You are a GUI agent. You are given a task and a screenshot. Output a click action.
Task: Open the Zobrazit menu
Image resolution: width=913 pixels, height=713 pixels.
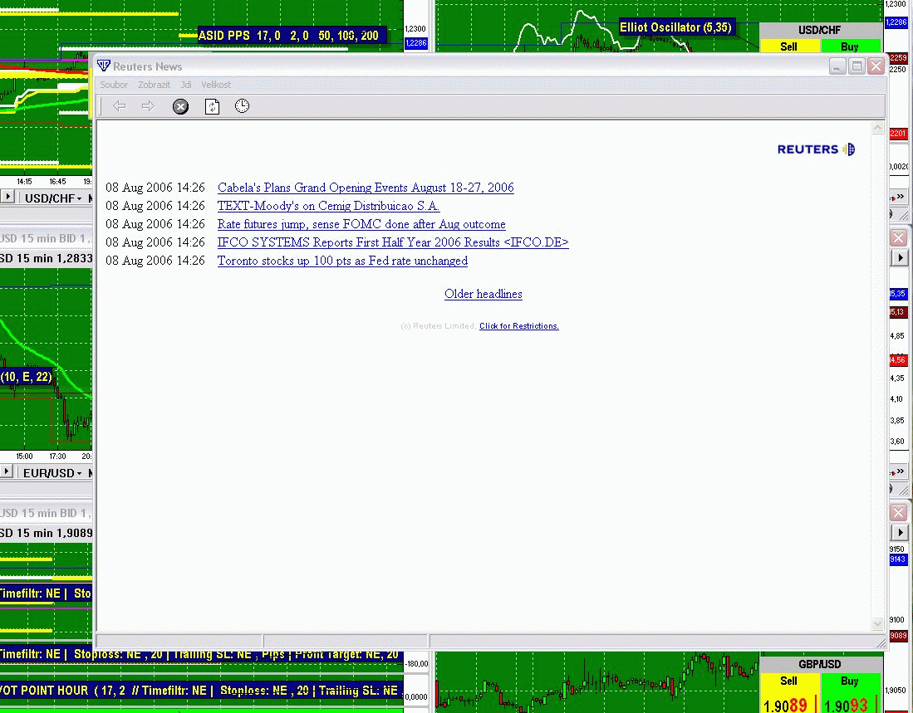pos(154,85)
